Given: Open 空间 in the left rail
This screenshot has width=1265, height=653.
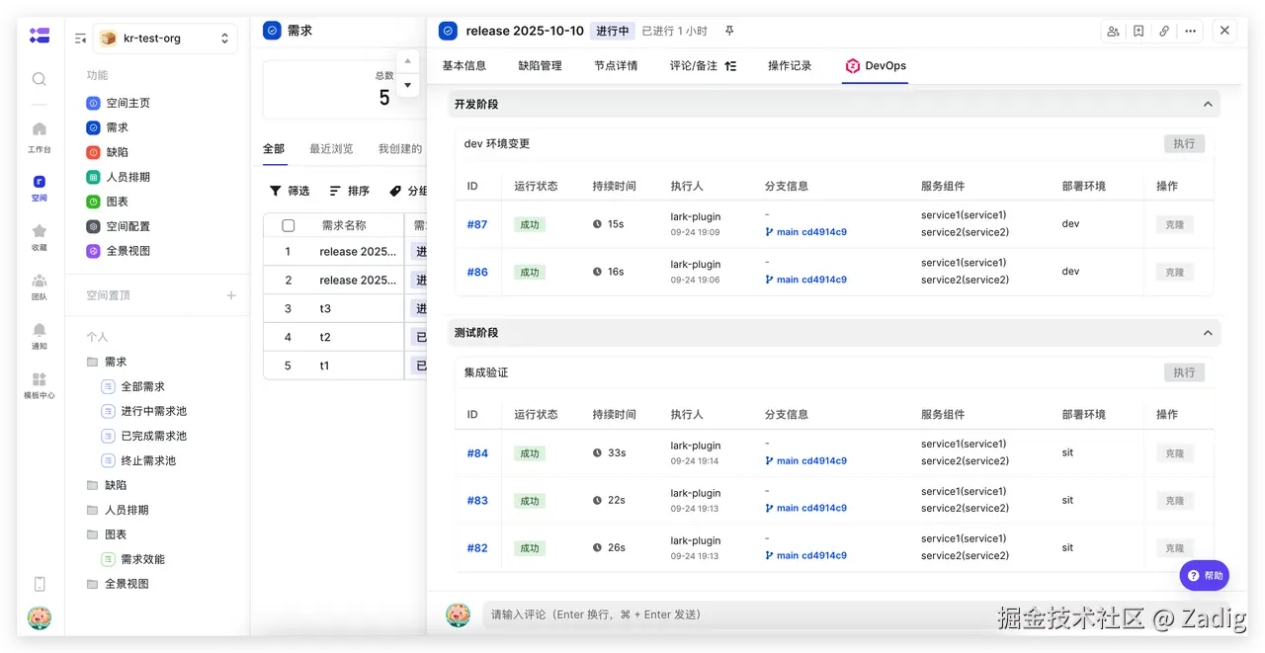Looking at the screenshot, I should coord(39,186).
